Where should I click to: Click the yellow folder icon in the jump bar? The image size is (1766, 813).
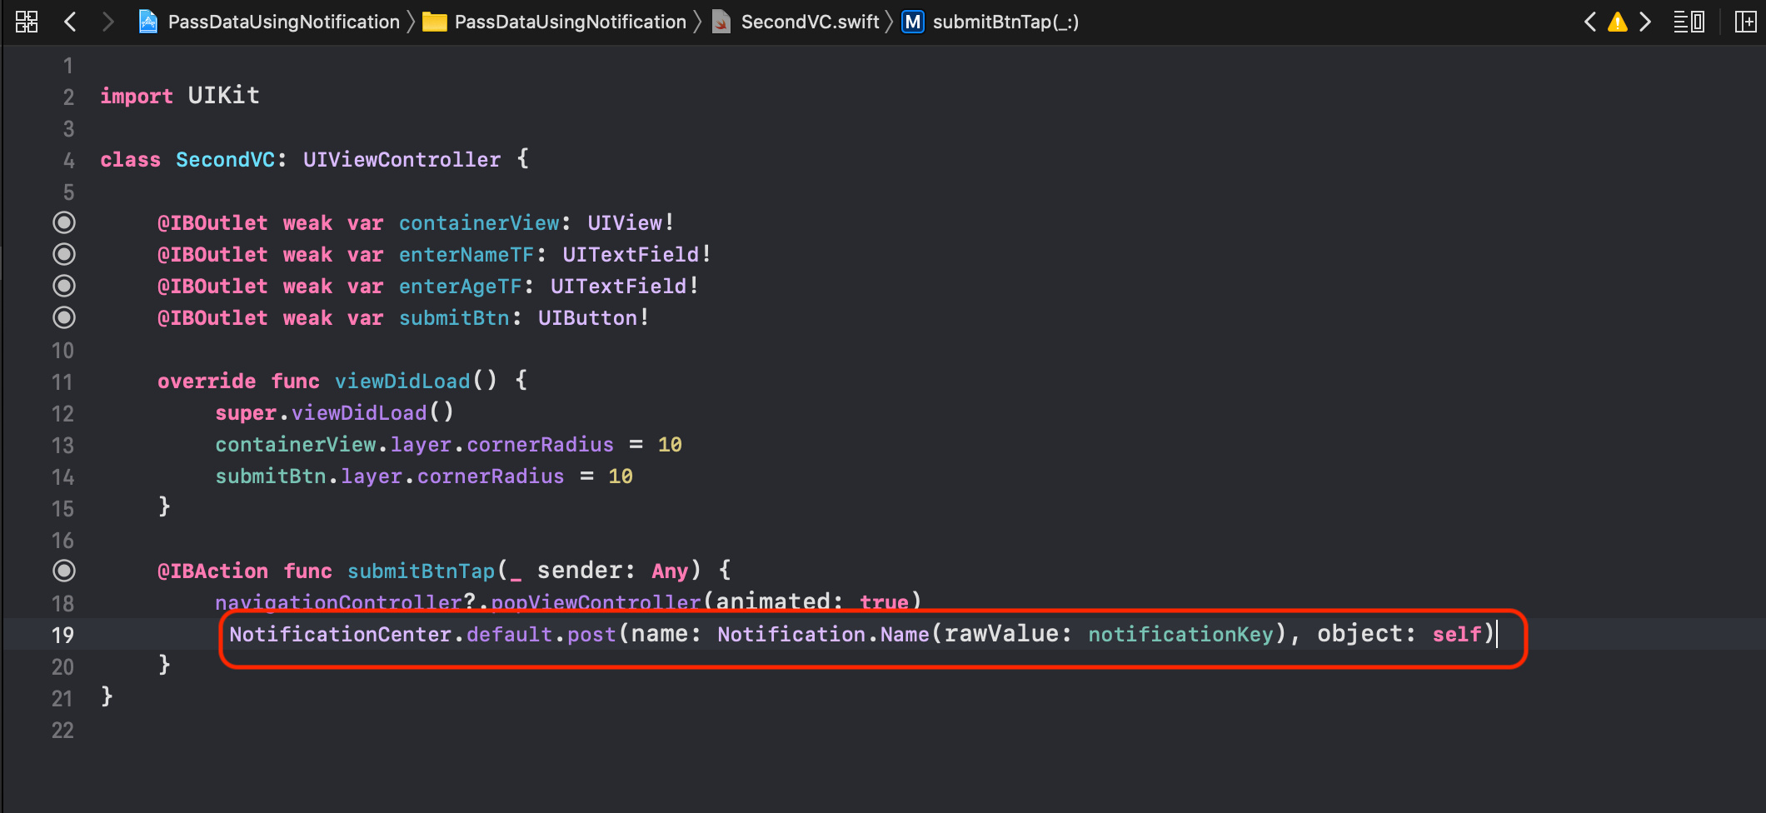pos(434,22)
